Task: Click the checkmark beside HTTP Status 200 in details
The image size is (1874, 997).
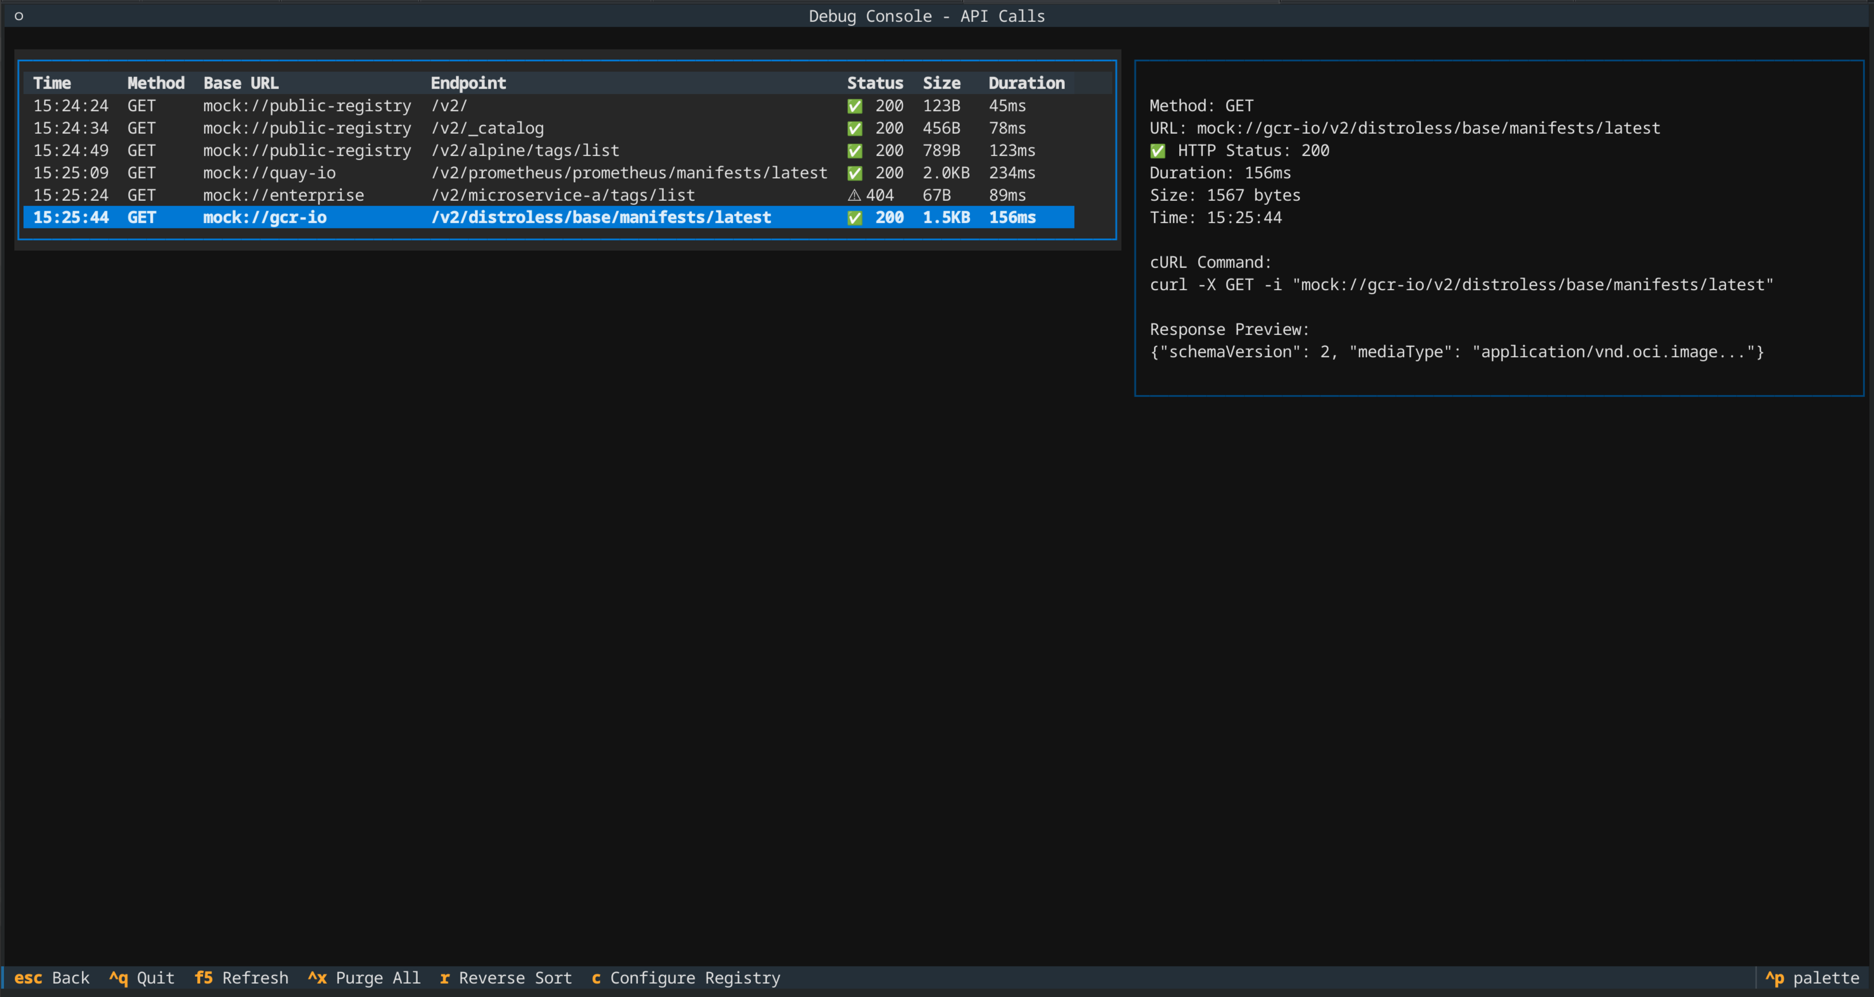Action: tap(1158, 151)
